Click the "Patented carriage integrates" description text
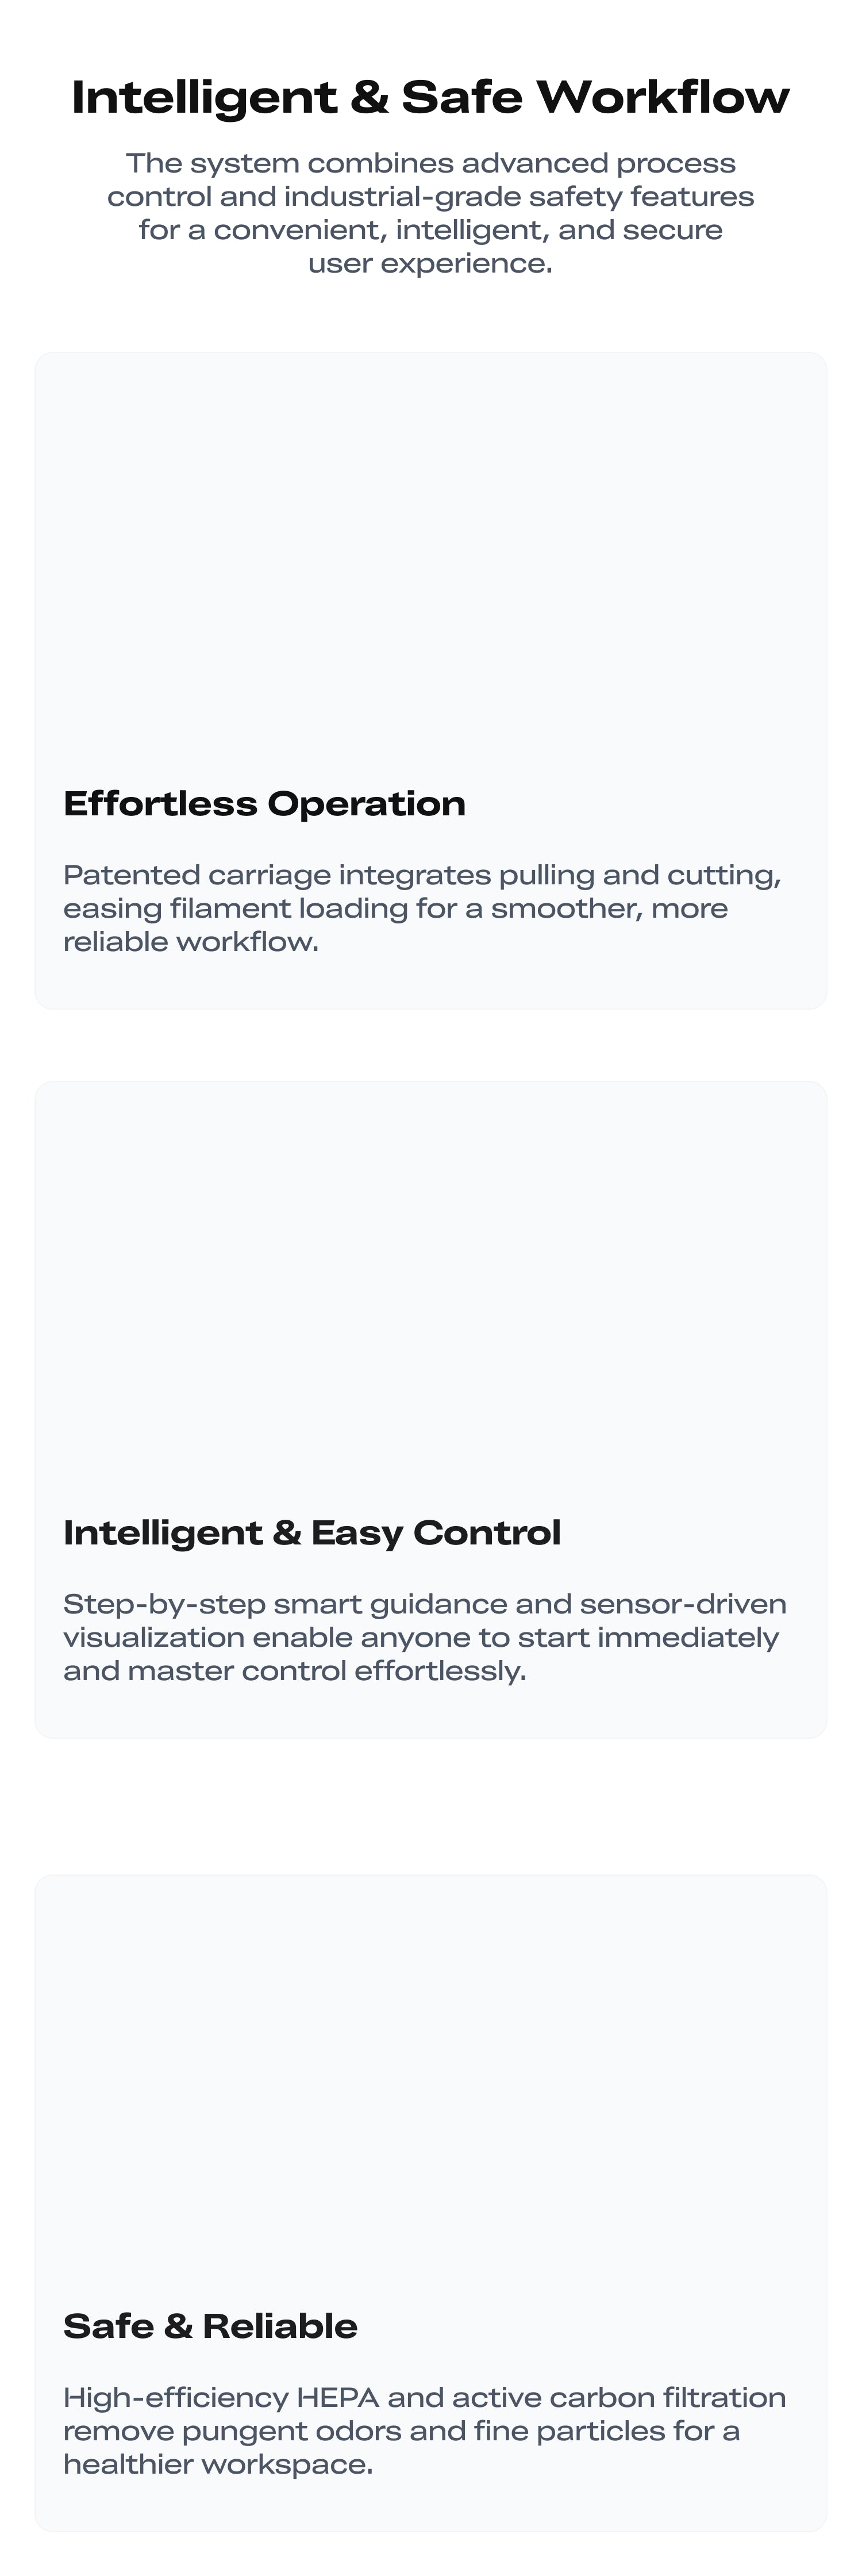The image size is (862, 2576). tap(422, 908)
